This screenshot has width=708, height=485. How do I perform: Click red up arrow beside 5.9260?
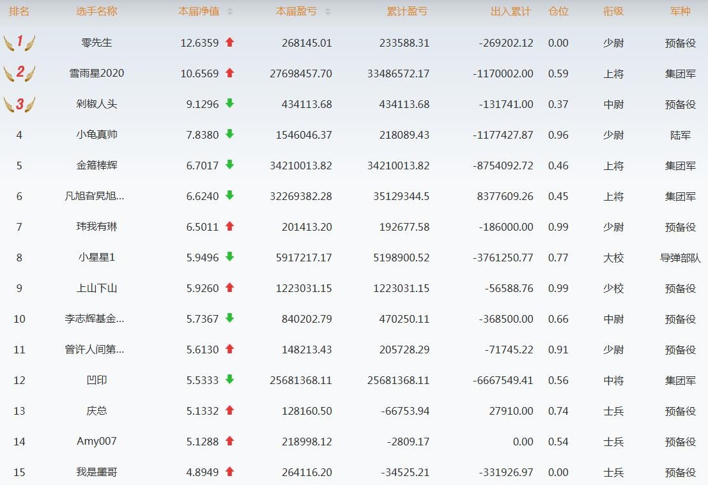click(x=230, y=288)
